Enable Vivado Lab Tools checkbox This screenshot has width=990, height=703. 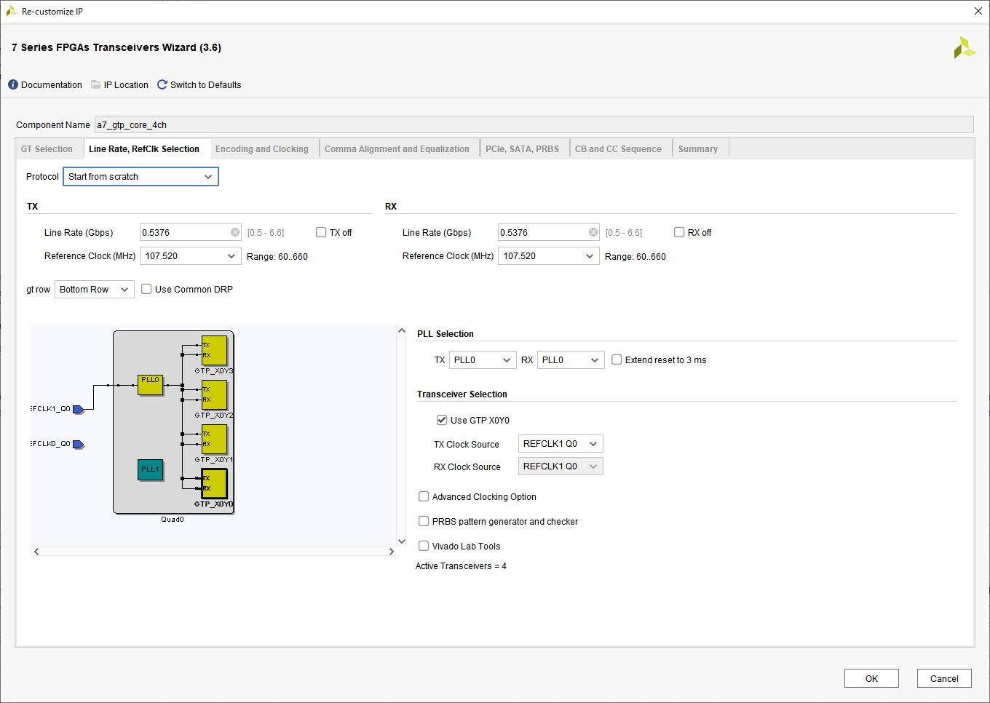[424, 546]
